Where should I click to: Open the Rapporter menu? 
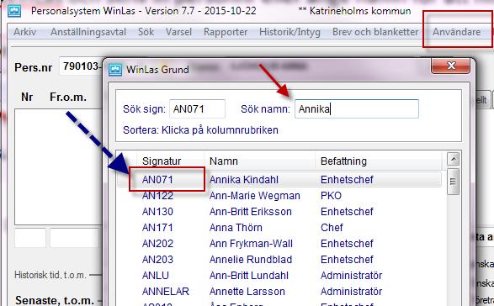point(226,32)
